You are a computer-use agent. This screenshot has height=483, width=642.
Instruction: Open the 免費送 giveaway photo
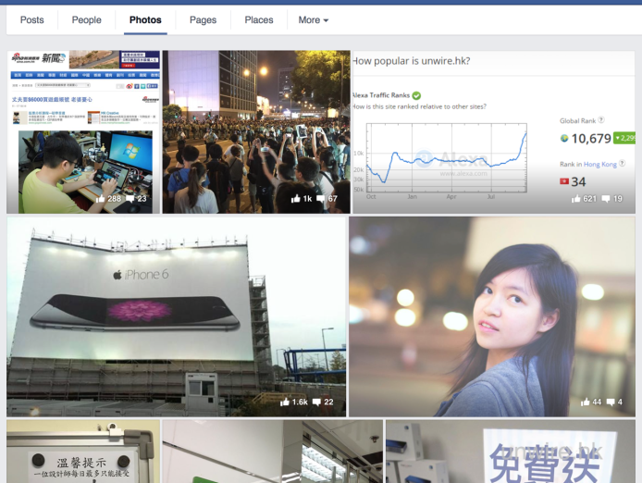coord(510,452)
